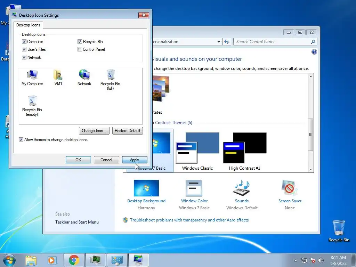Click the Apply button
356x267 pixels.
[135, 160]
